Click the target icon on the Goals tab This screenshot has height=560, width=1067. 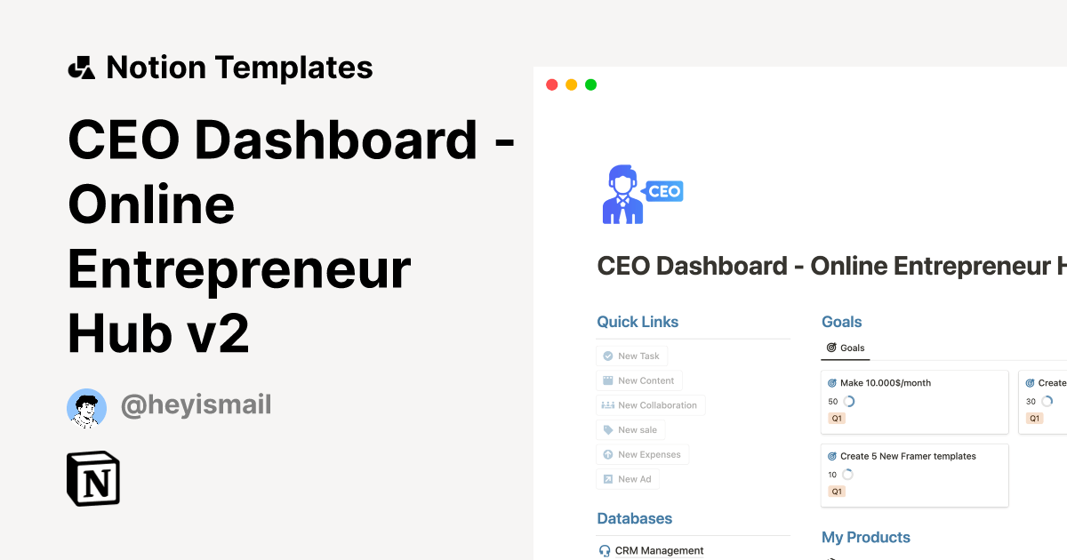[831, 348]
